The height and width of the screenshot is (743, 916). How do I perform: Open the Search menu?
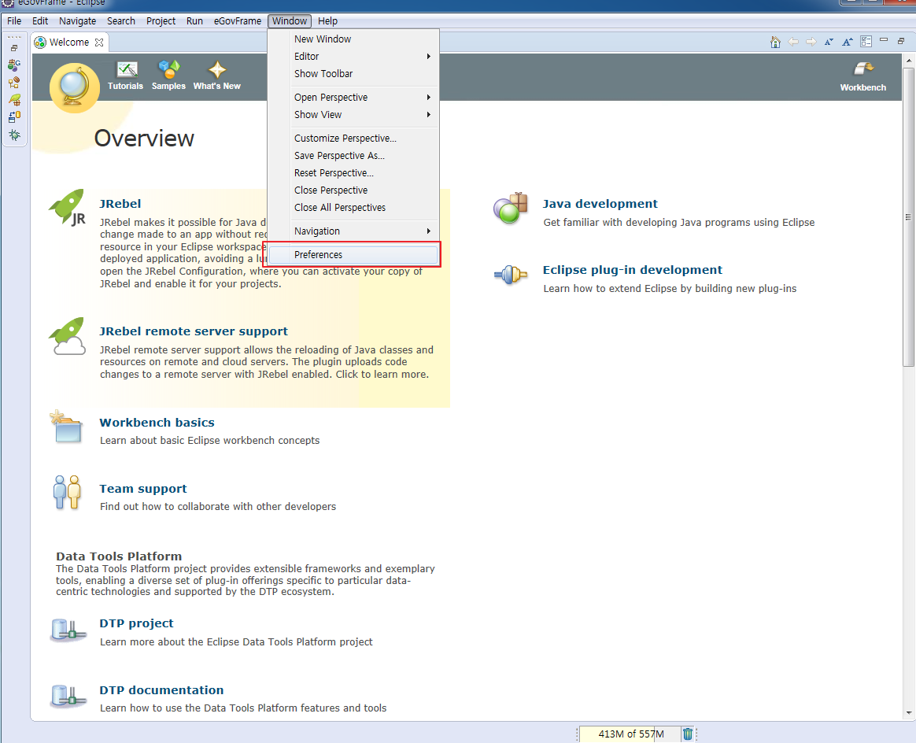click(x=121, y=21)
